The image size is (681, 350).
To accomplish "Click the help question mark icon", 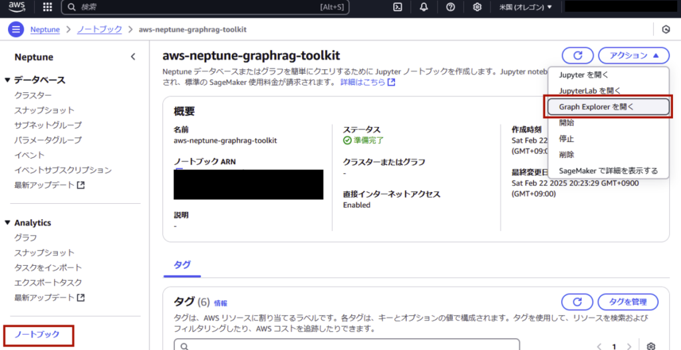I will pos(450,7).
